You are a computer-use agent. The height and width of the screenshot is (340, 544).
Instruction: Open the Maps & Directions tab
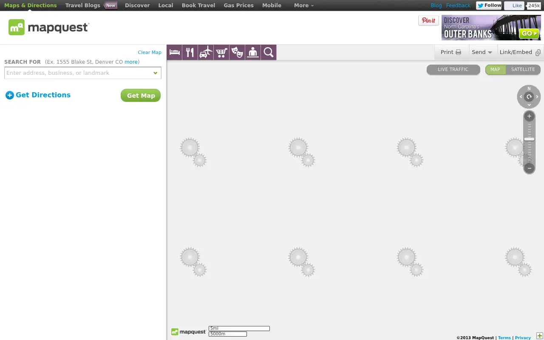(x=31, y=6)
